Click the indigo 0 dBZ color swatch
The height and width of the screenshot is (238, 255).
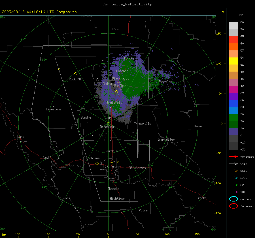[x=233, y=132]
